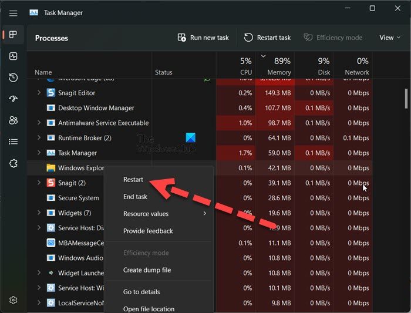Click the Service Host: Di gear icon
The height and width of the screenshot is (313, 411).
click(x=51, y=228)
